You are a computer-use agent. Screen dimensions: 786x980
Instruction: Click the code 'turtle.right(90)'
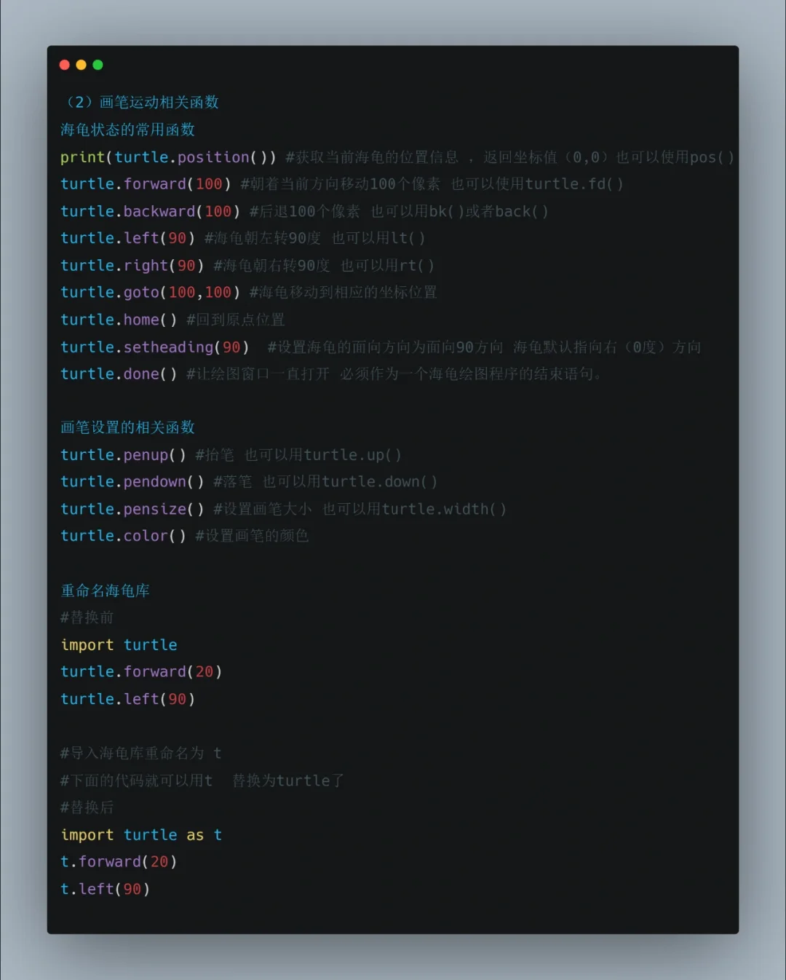[132, 266]
